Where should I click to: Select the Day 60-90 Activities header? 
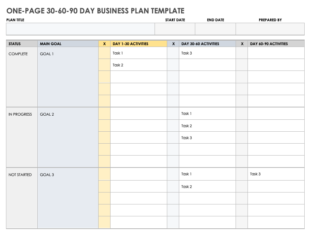pos(276,44)
